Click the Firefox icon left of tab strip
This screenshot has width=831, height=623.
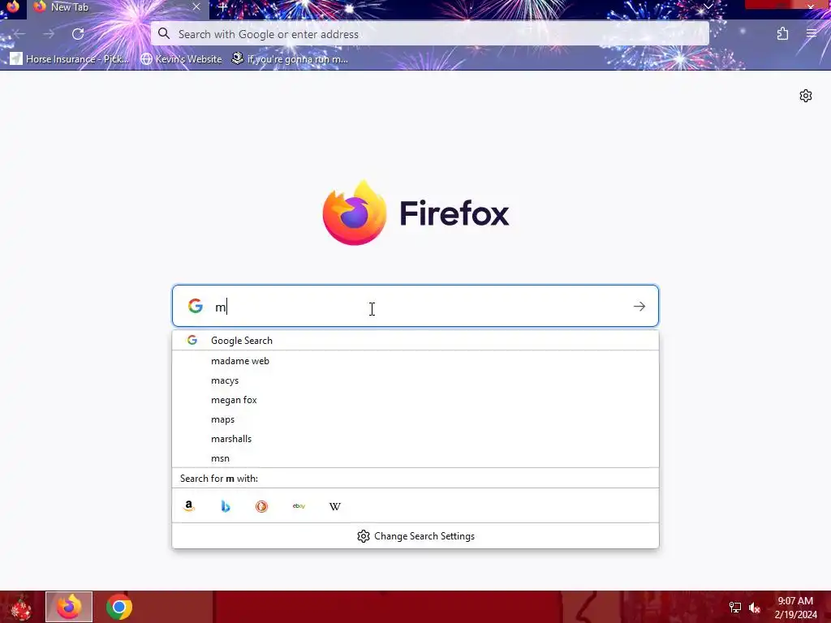tap(12, 6)
